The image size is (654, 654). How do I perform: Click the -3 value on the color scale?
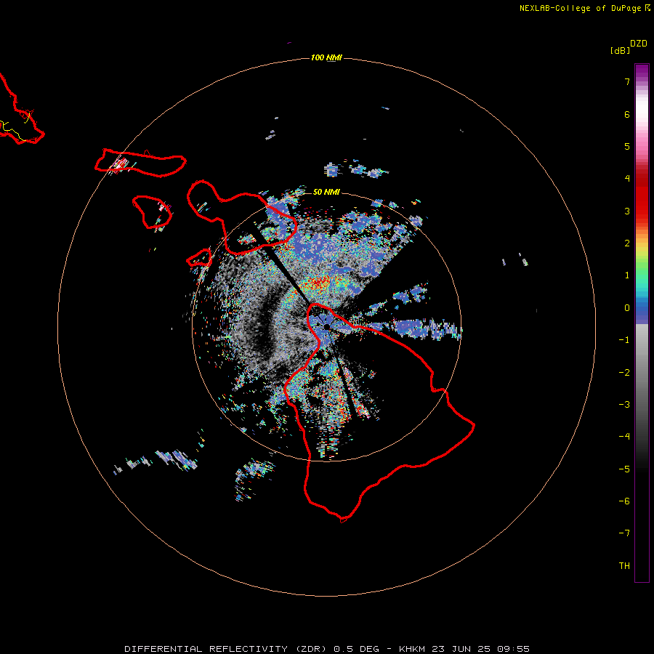pos(624,405)
